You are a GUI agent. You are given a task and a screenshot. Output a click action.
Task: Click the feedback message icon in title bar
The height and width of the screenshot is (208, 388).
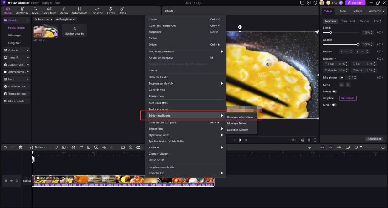coord(309,3)
